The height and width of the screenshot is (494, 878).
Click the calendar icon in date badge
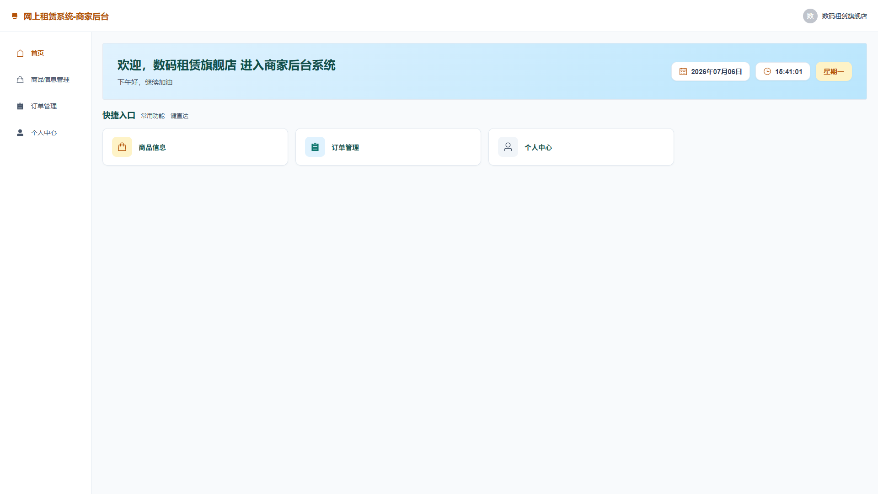tap(683, 71)
